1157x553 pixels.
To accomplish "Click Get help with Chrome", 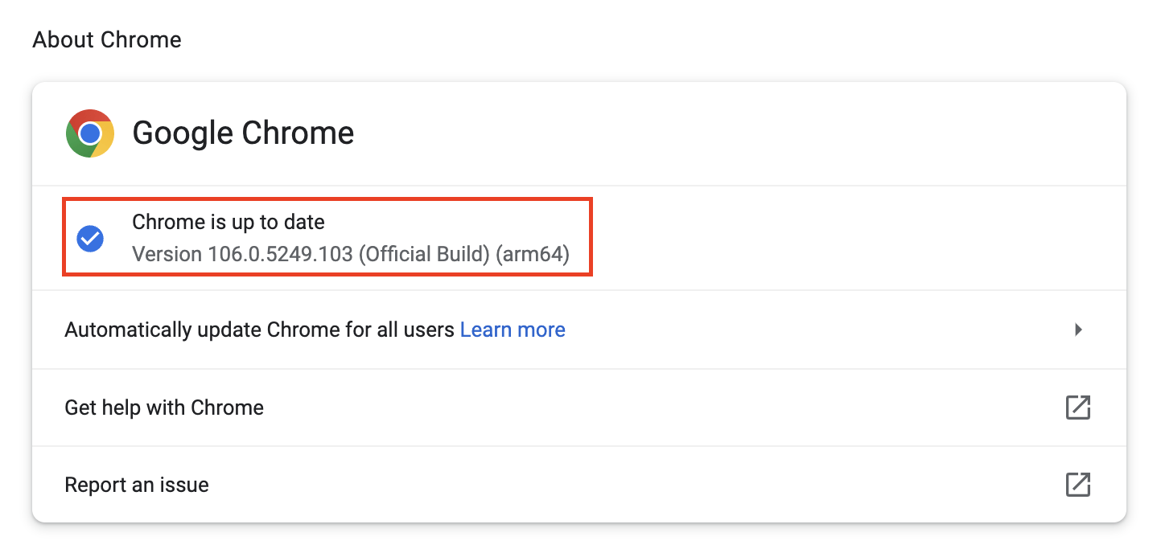I will point(163,408).
